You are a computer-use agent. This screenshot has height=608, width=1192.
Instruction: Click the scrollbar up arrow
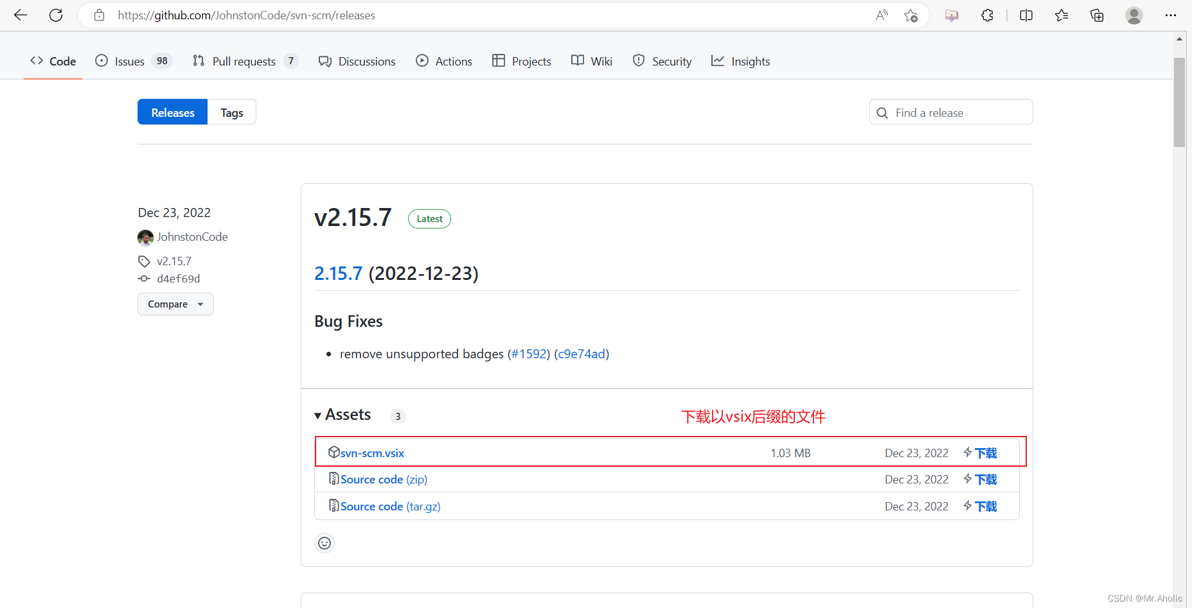1179,39
